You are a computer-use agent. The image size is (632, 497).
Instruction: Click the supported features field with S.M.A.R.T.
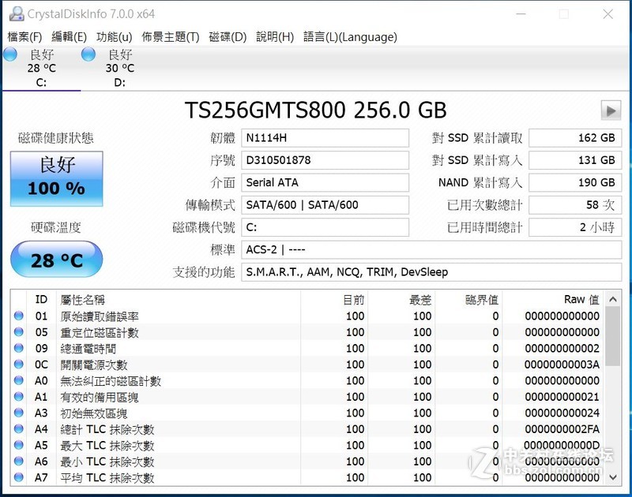pos(431,272)
